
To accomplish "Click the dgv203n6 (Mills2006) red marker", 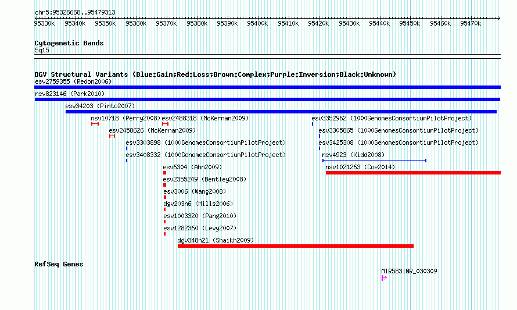I will 164,209.
